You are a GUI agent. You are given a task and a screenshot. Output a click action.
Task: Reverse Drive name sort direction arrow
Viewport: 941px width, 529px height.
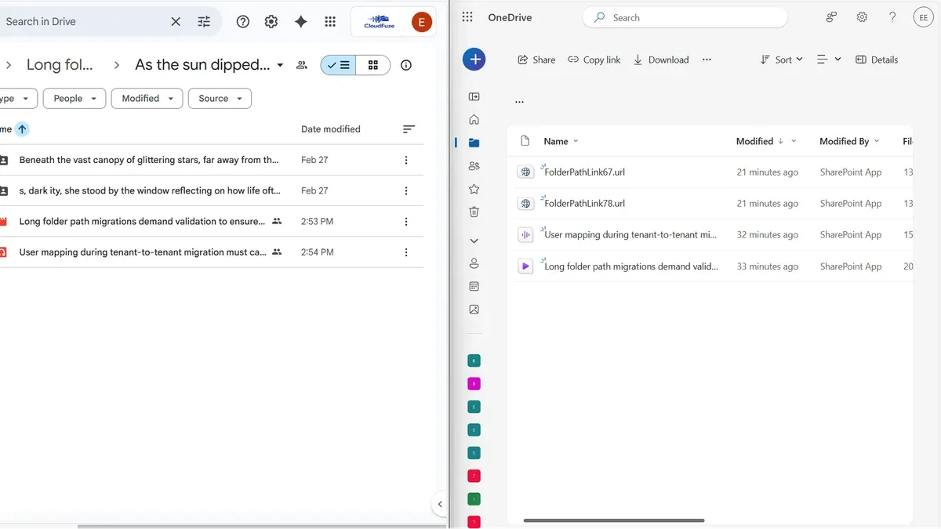(22, 129)
